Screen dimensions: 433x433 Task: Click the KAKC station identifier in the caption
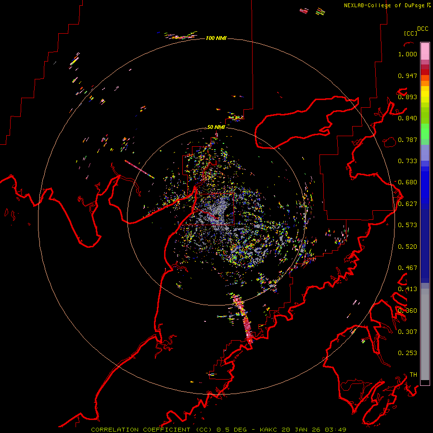point(269,430)
